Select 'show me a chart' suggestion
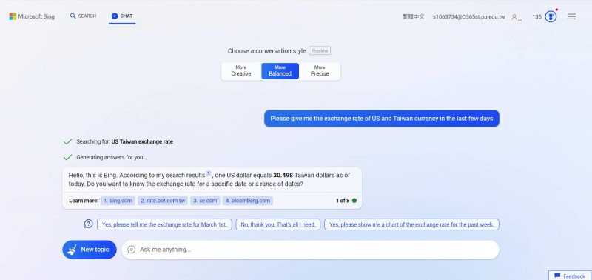592x280 pixels. pyautogui.click(x=411, y=224)
